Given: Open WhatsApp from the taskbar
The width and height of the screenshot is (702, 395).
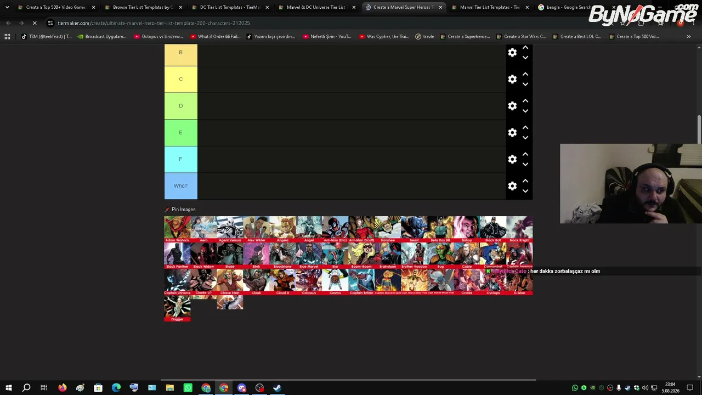Looking at the screenshot, I should coord(188,388).
